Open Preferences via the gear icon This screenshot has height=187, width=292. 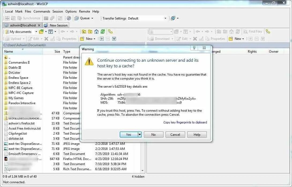click(69, 18)
